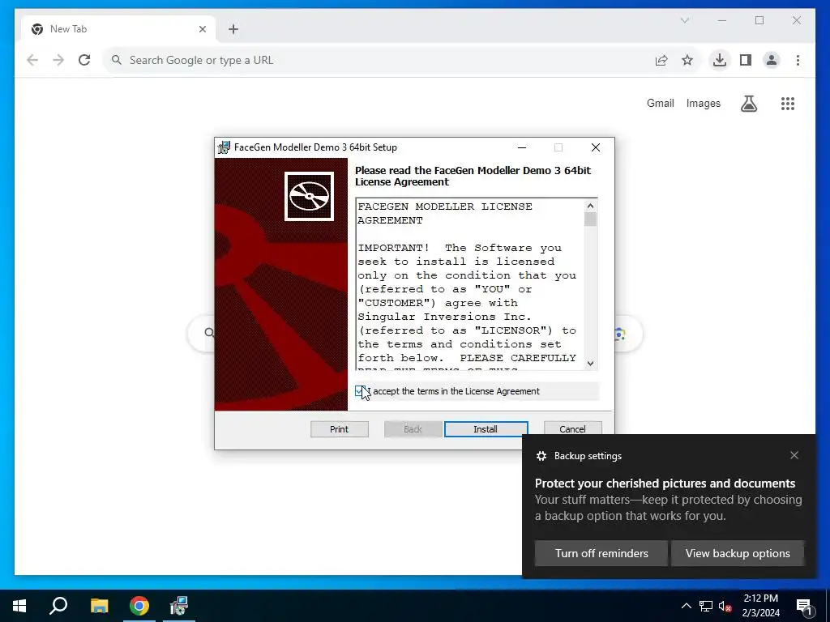Open the network tray icon
Screen dimensions: 830x622
pos(706,606)
